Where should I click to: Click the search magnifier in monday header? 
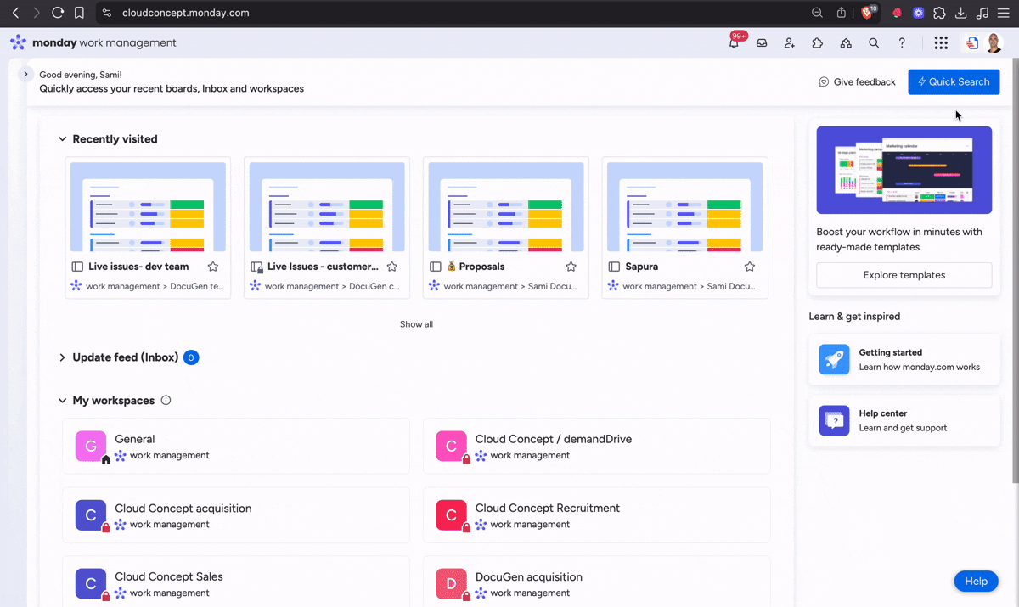(x=874, y=42)
